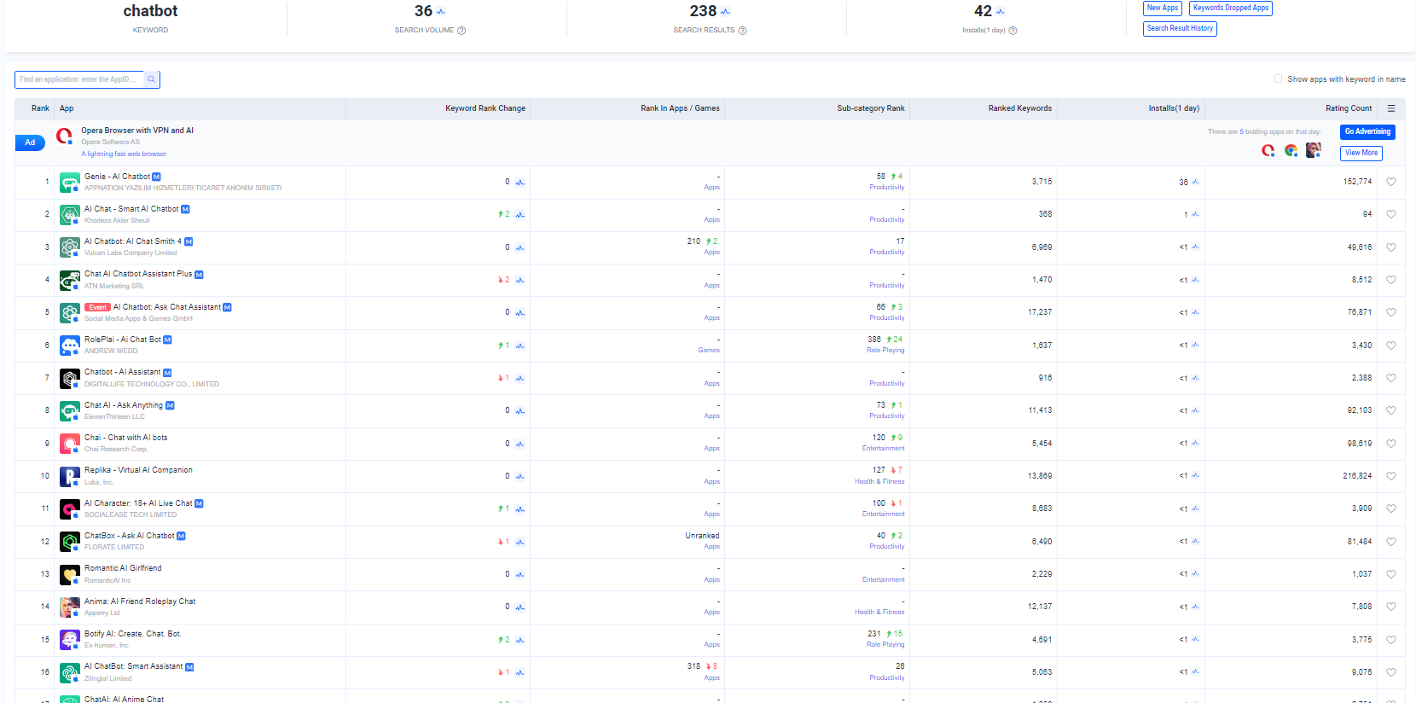Open search results trend chart icon
Image resolution: width=1416 pixels, height=703 pixels.
click(x=725, y=12)
